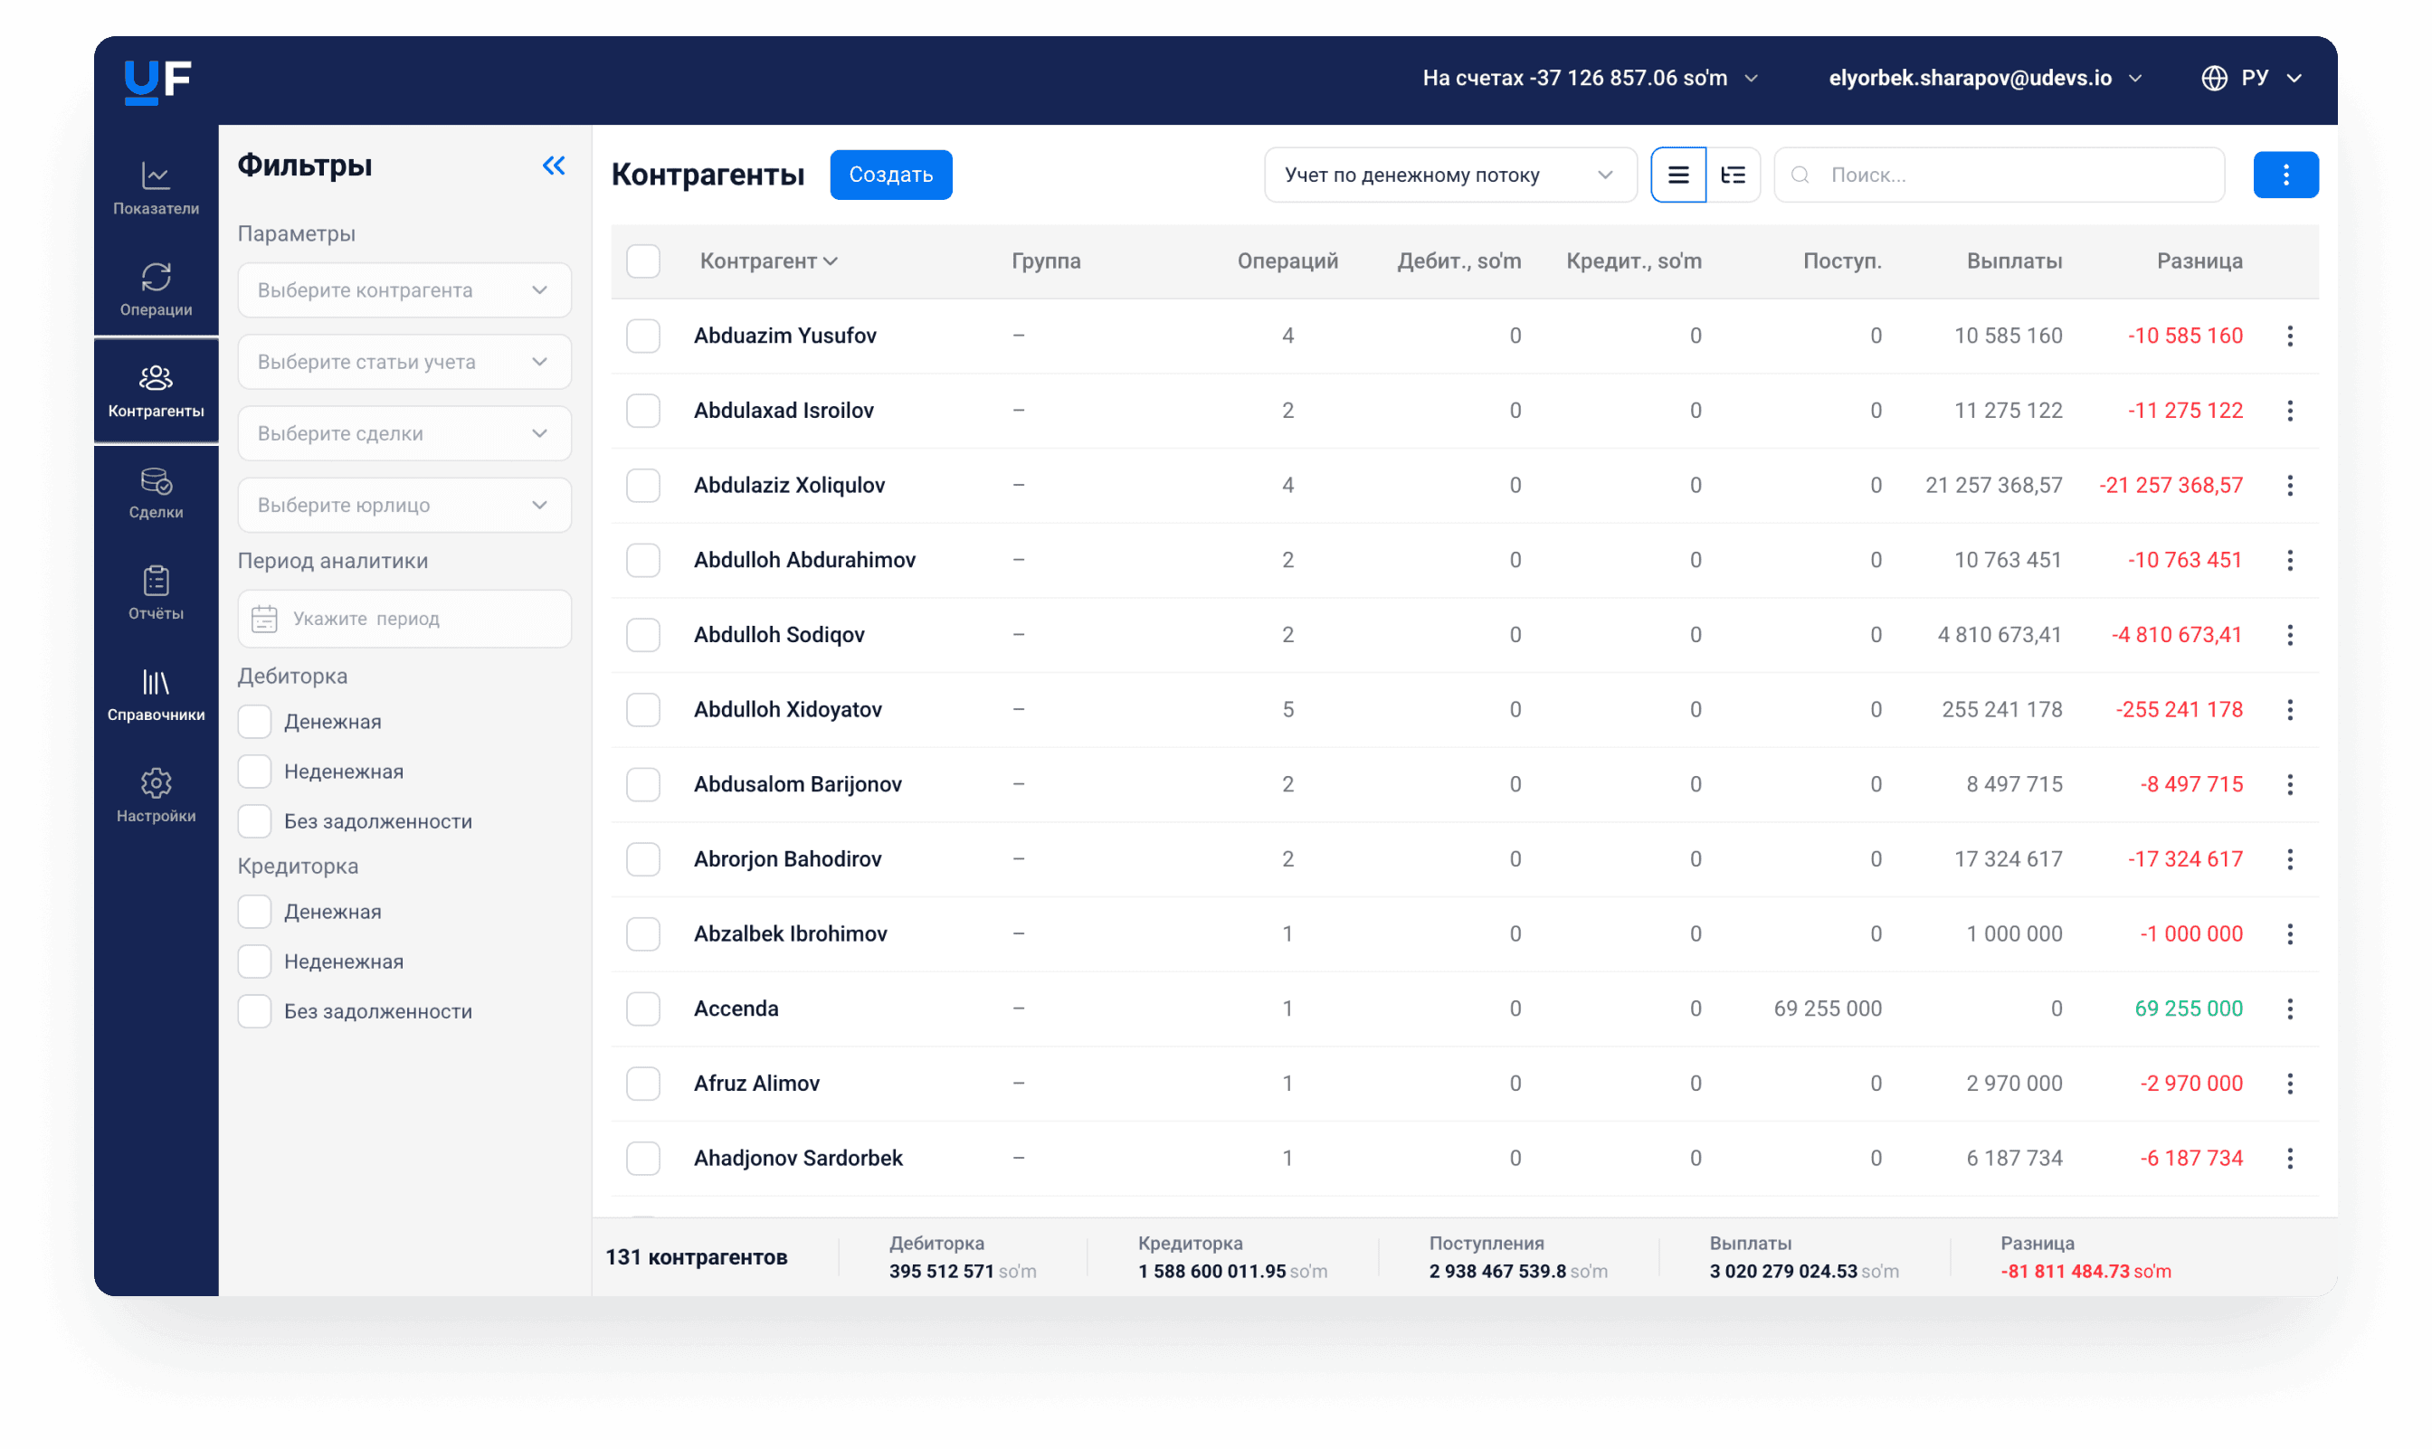
Task: Enable Денежная checkbox under Дебиторка
Action: 255,722
